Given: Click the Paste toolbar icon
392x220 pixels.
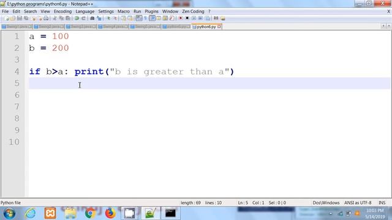Looking at the screenshot, I should (67, 18).
